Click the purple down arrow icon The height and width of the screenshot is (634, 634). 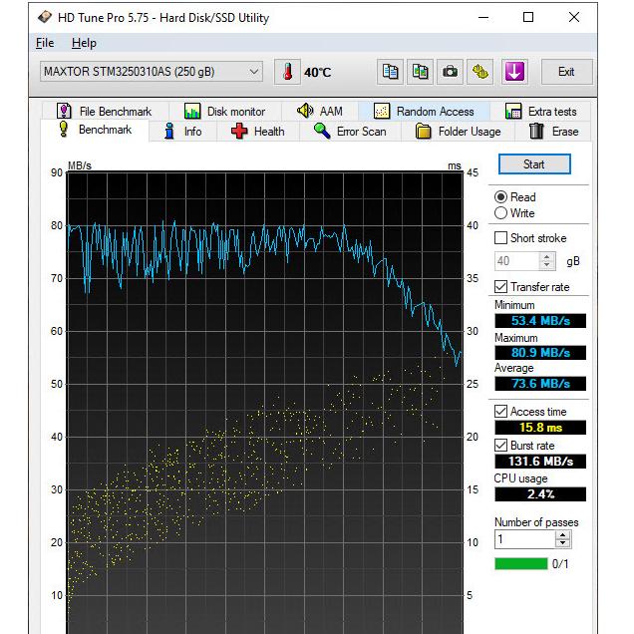514,72
